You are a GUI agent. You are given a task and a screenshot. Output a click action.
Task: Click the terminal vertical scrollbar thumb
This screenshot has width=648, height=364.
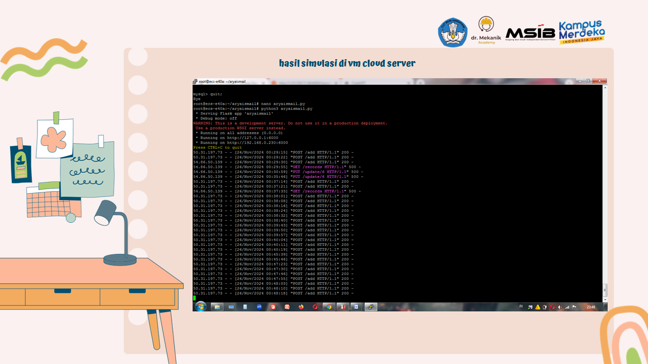(x=605, y=290)
